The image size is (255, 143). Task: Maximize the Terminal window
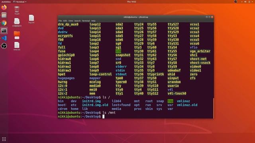tap(210, 17)
